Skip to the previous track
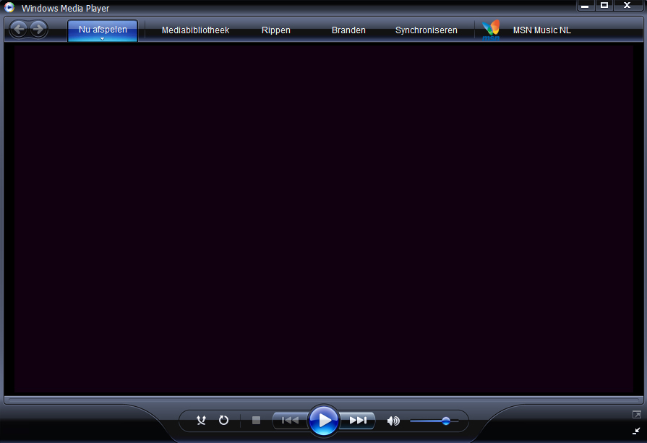The image size is (647, 443). pyautogui.click(x=290, y=420)
